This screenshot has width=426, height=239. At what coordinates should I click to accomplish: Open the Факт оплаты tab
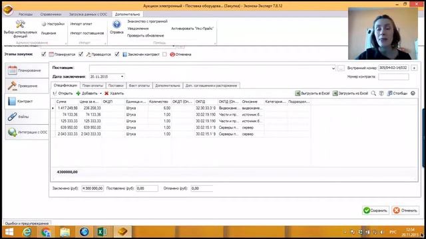[x=139, y=86]
